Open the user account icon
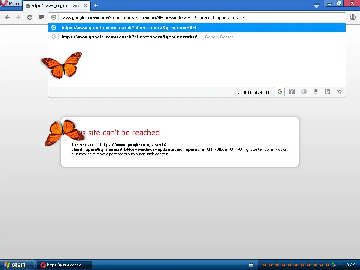Image resolution: width=360 pixels, height=270 pixels. (x=353, y=17)
